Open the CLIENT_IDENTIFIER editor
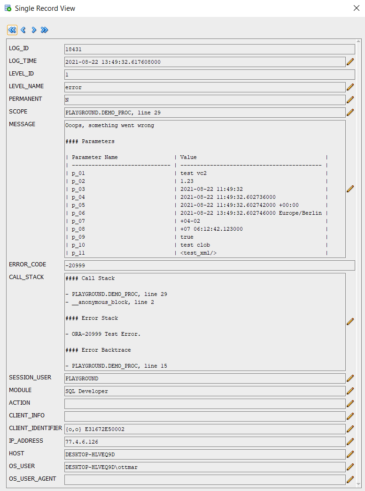This screenshot has height=491, width=365. coord(350,429)
